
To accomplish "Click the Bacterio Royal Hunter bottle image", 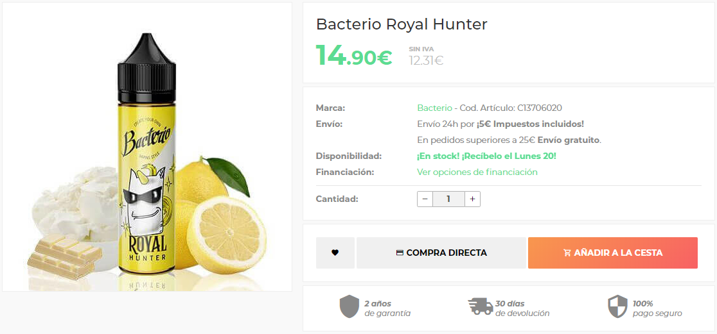I will pyautogui.click(x=147, y=155).
